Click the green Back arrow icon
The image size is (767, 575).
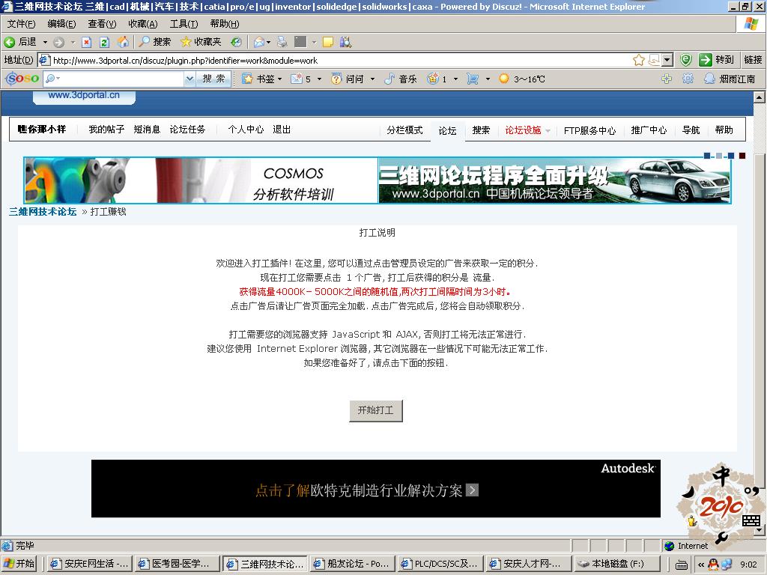click(x=9, y=42)
